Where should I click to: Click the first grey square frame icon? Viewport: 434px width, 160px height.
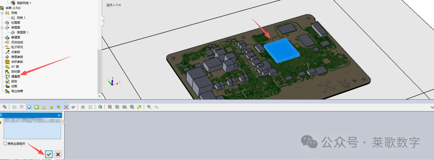[x=83, y=107]
